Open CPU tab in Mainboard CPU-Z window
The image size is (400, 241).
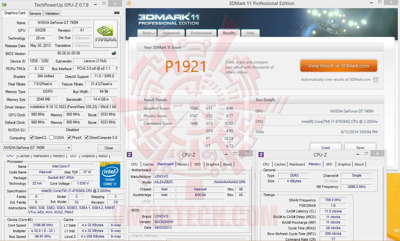coord(134,164)
